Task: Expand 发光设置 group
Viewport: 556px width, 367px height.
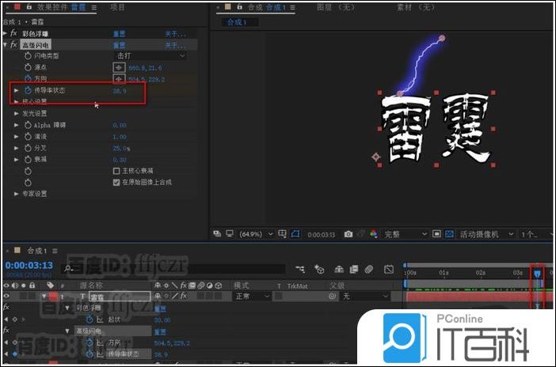Action: (x=16, y=113)
